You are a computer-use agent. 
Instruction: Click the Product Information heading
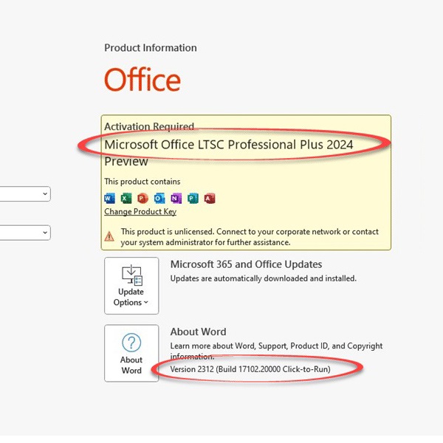[x=151, y=48]
